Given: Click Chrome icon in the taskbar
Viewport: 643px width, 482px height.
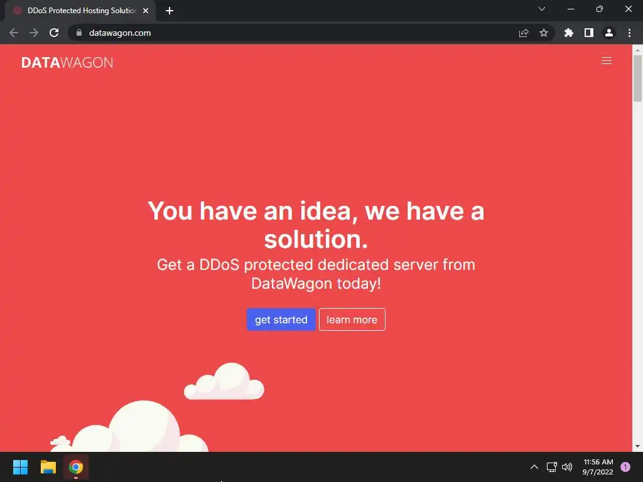Looking at the screenshot, I should pos(76,467).
